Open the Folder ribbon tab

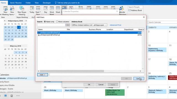tap(28, 3)
